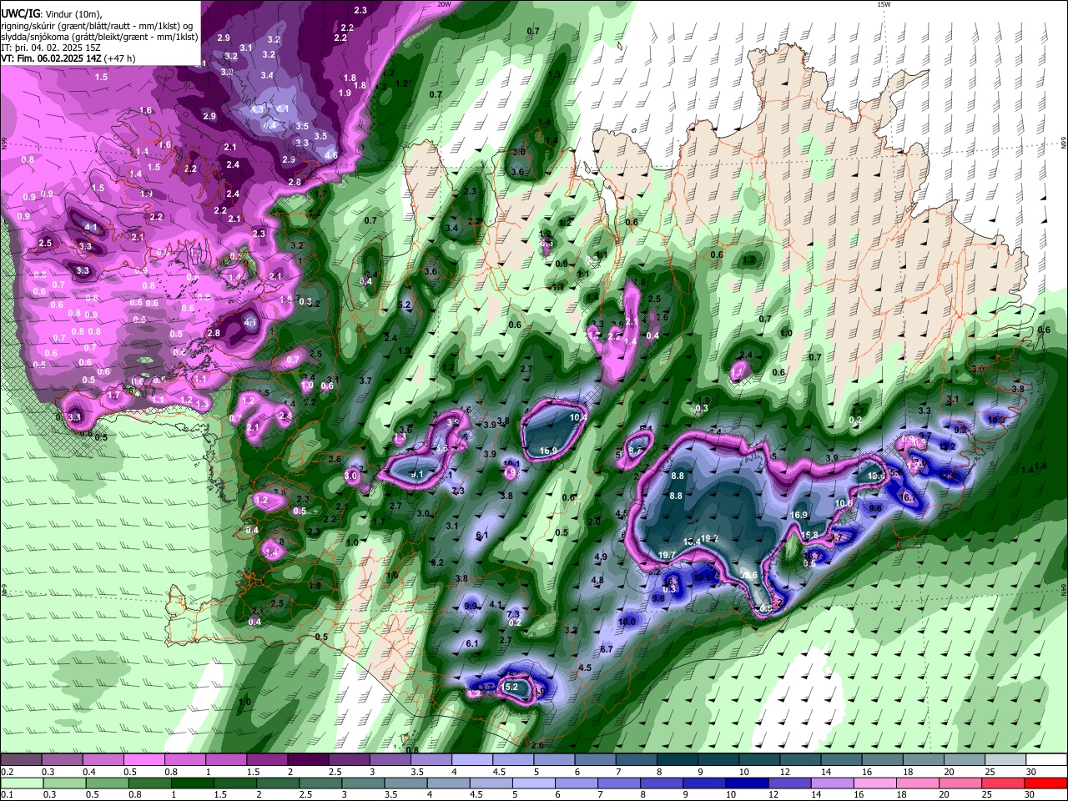Image resolution: width=1068 pixels, height=801 pixels.
Task: Pick bright red lower legend swatch at 30
Action: (x=1045, y=783)
